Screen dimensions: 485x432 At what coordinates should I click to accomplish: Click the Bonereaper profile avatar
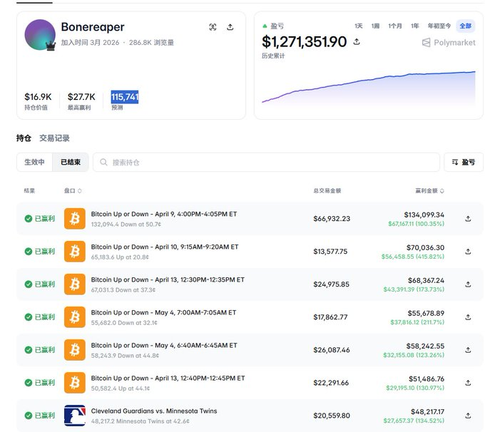(40, 35)
